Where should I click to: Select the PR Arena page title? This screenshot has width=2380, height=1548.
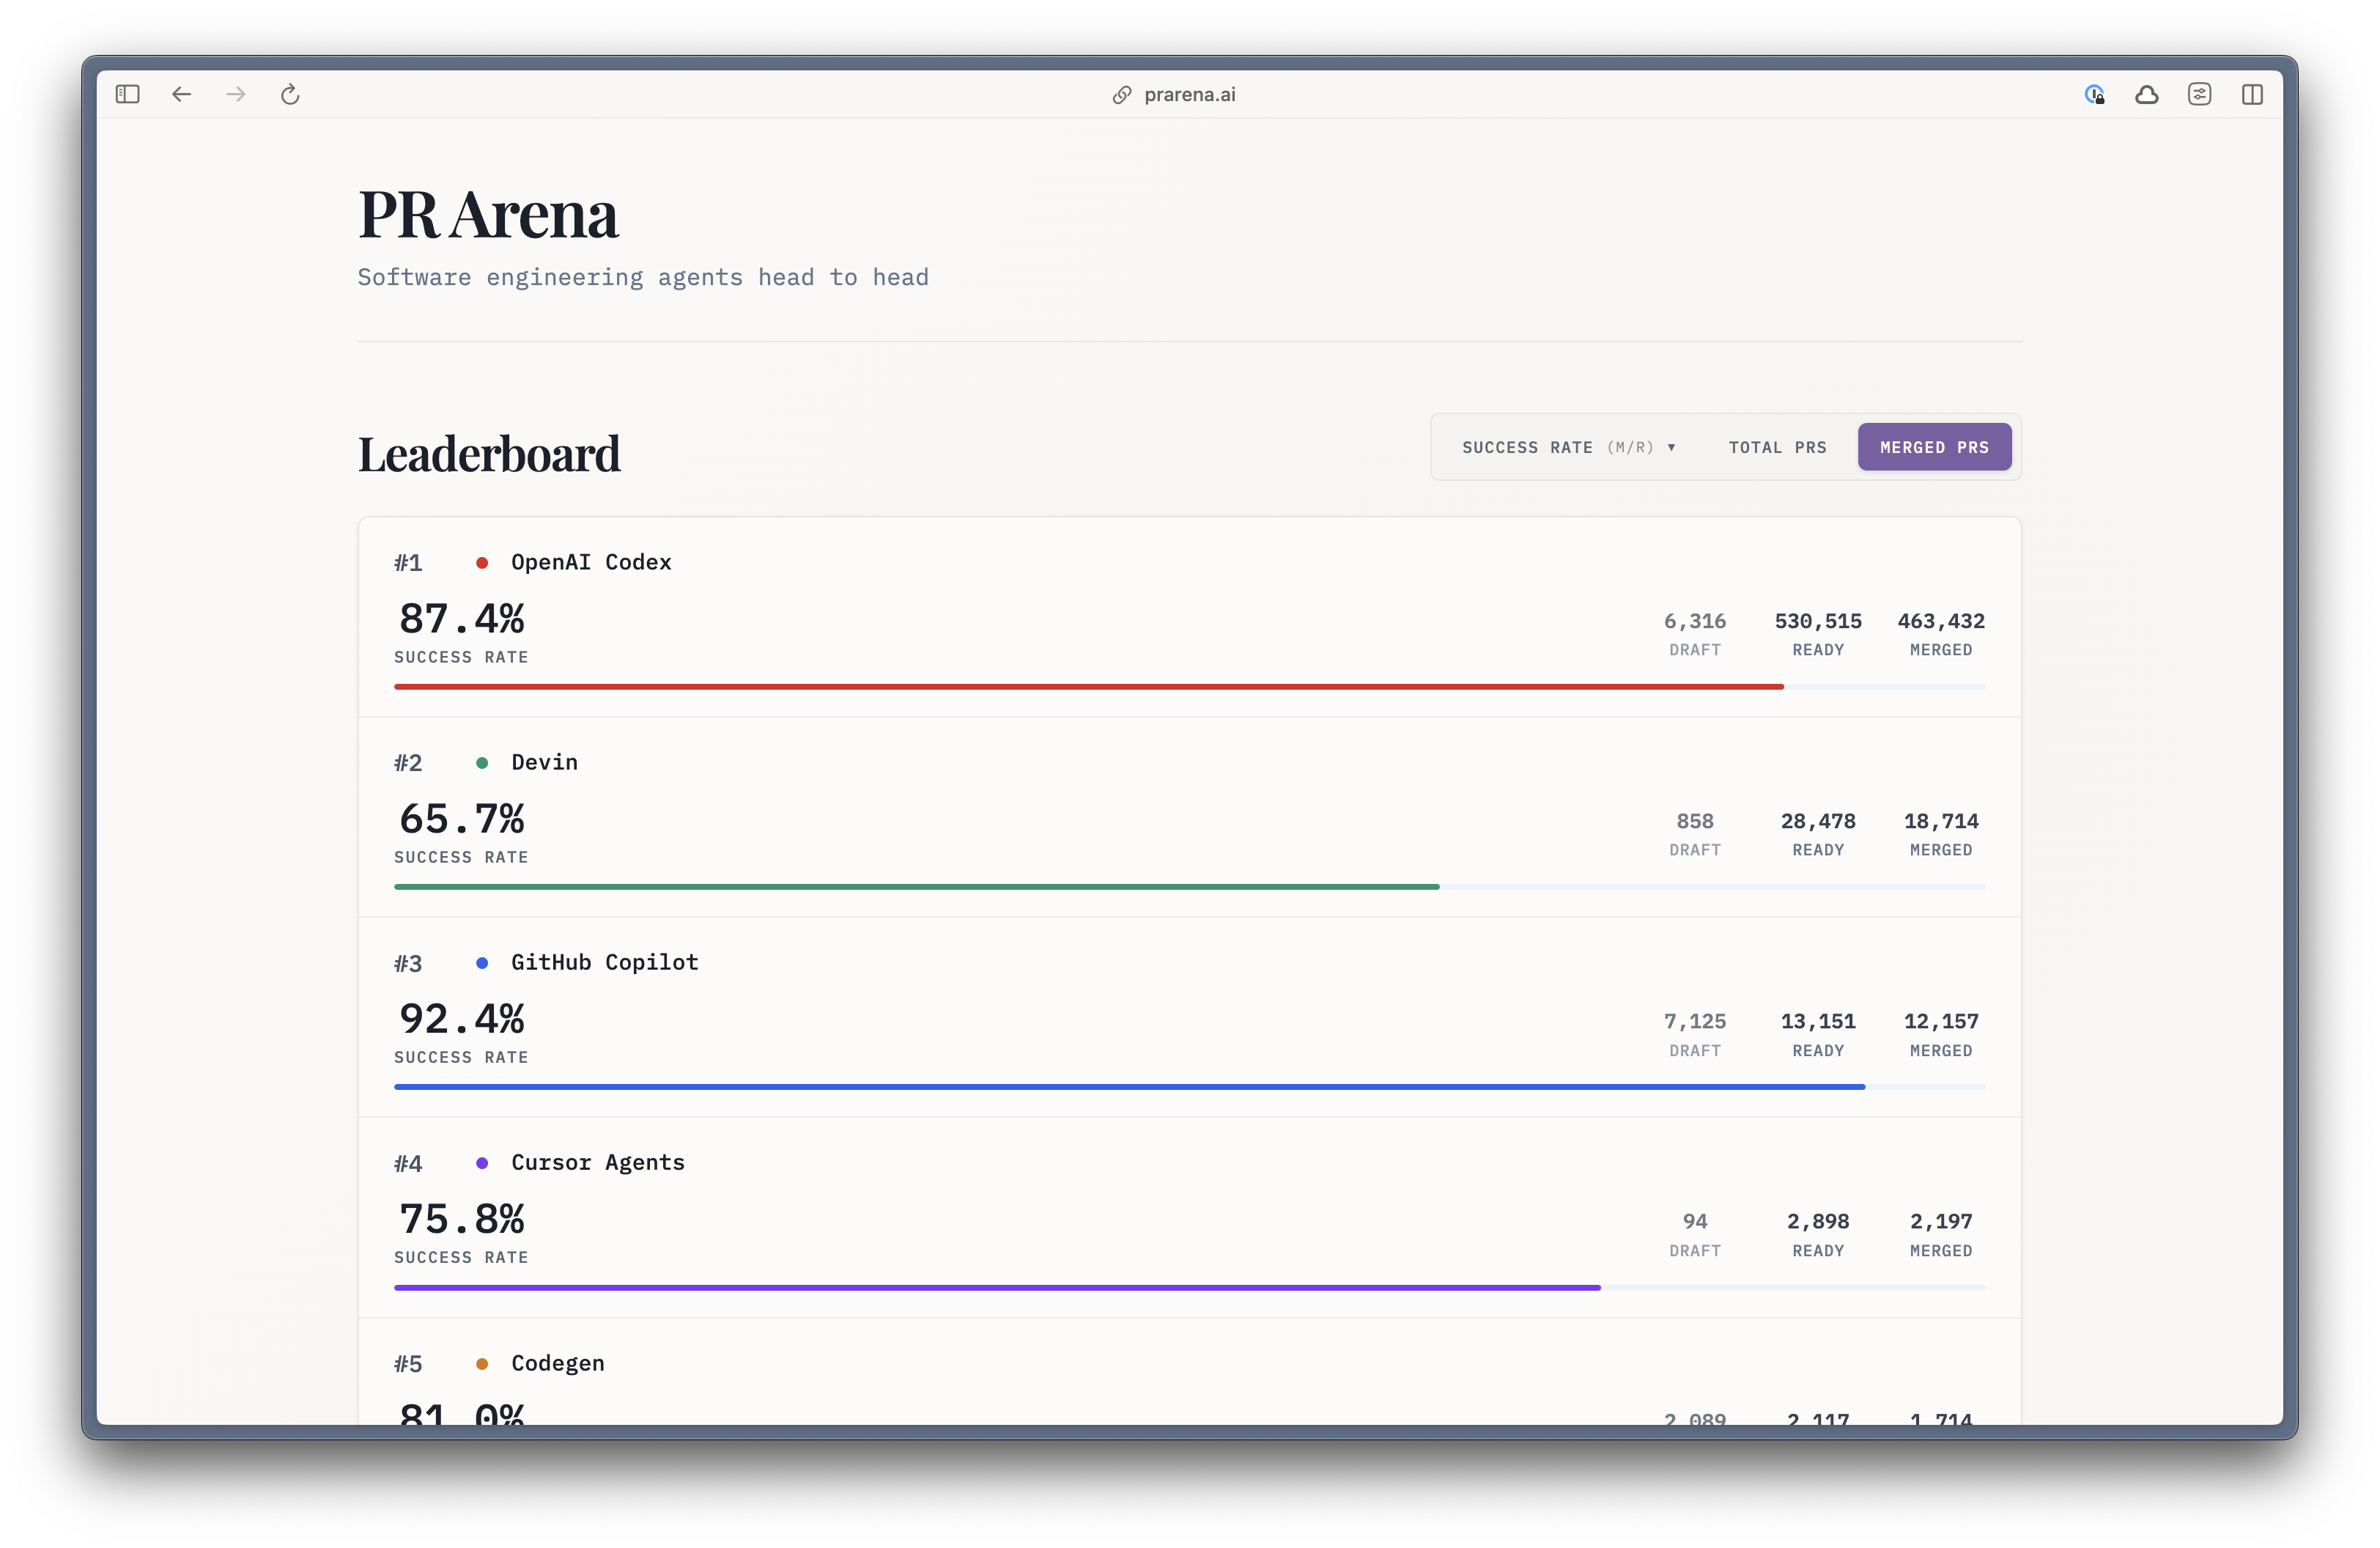pyautogui.click(x=488, y=214)
